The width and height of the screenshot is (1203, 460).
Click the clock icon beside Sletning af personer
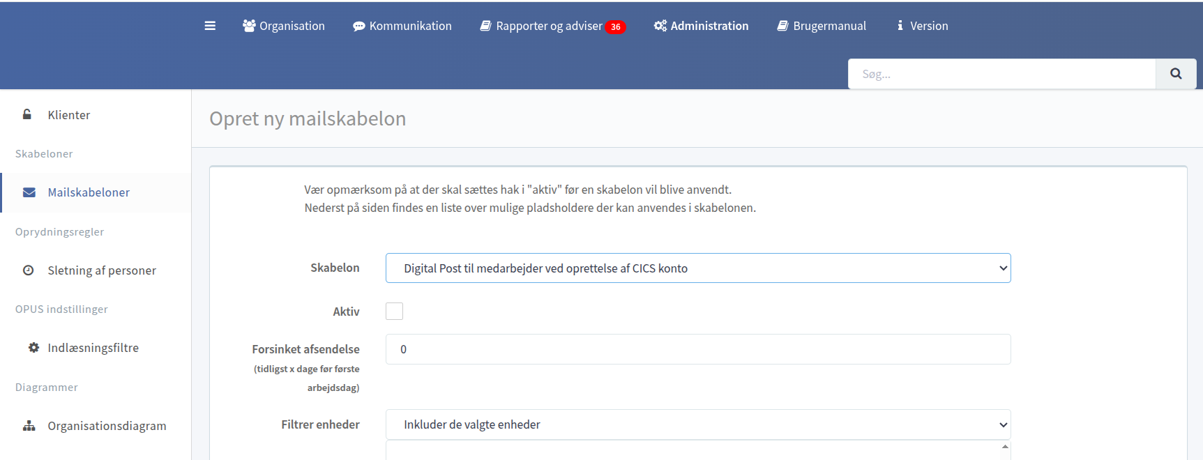(29, 270)
